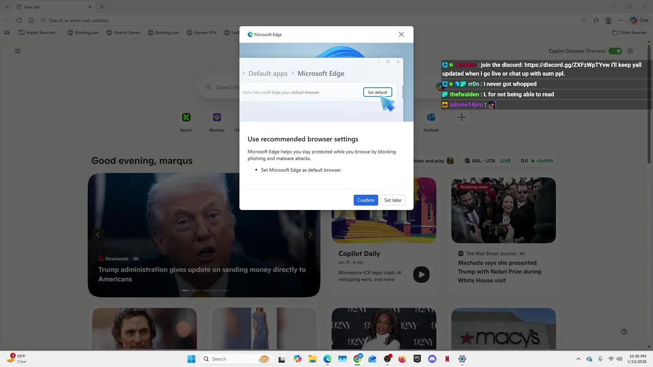Open clock and calendar 10:36 PM
Viewport: 653px width, 367px height.
638,359
